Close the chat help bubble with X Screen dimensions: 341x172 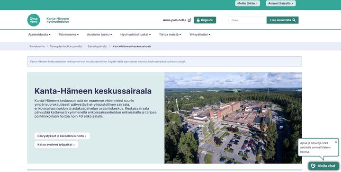336,142
